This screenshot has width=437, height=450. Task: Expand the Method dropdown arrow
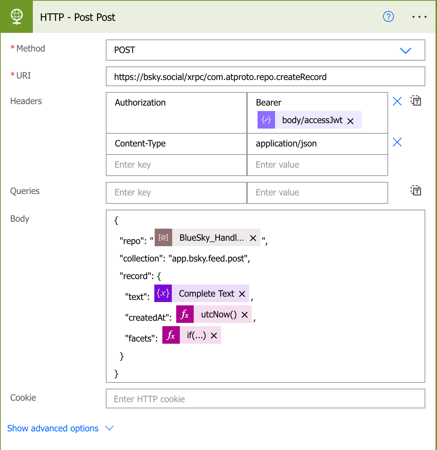click(405, 50)
